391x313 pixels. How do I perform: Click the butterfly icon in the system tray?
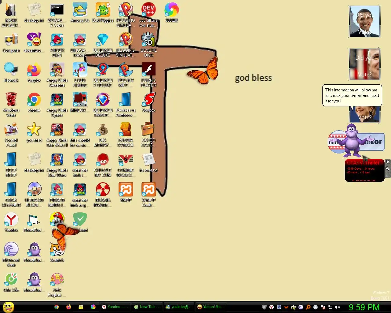[286, 307]
